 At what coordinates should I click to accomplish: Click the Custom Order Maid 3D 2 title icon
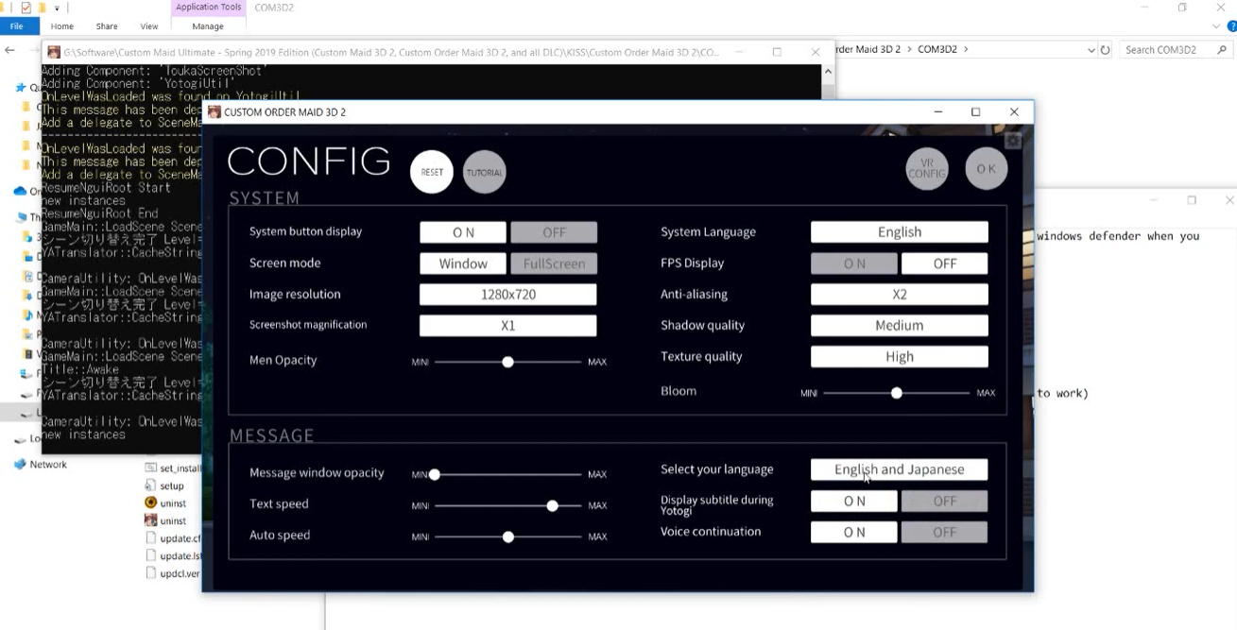tap(215, 111)
